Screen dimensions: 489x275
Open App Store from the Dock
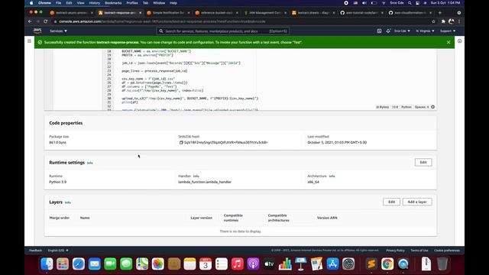pos(333,264)
